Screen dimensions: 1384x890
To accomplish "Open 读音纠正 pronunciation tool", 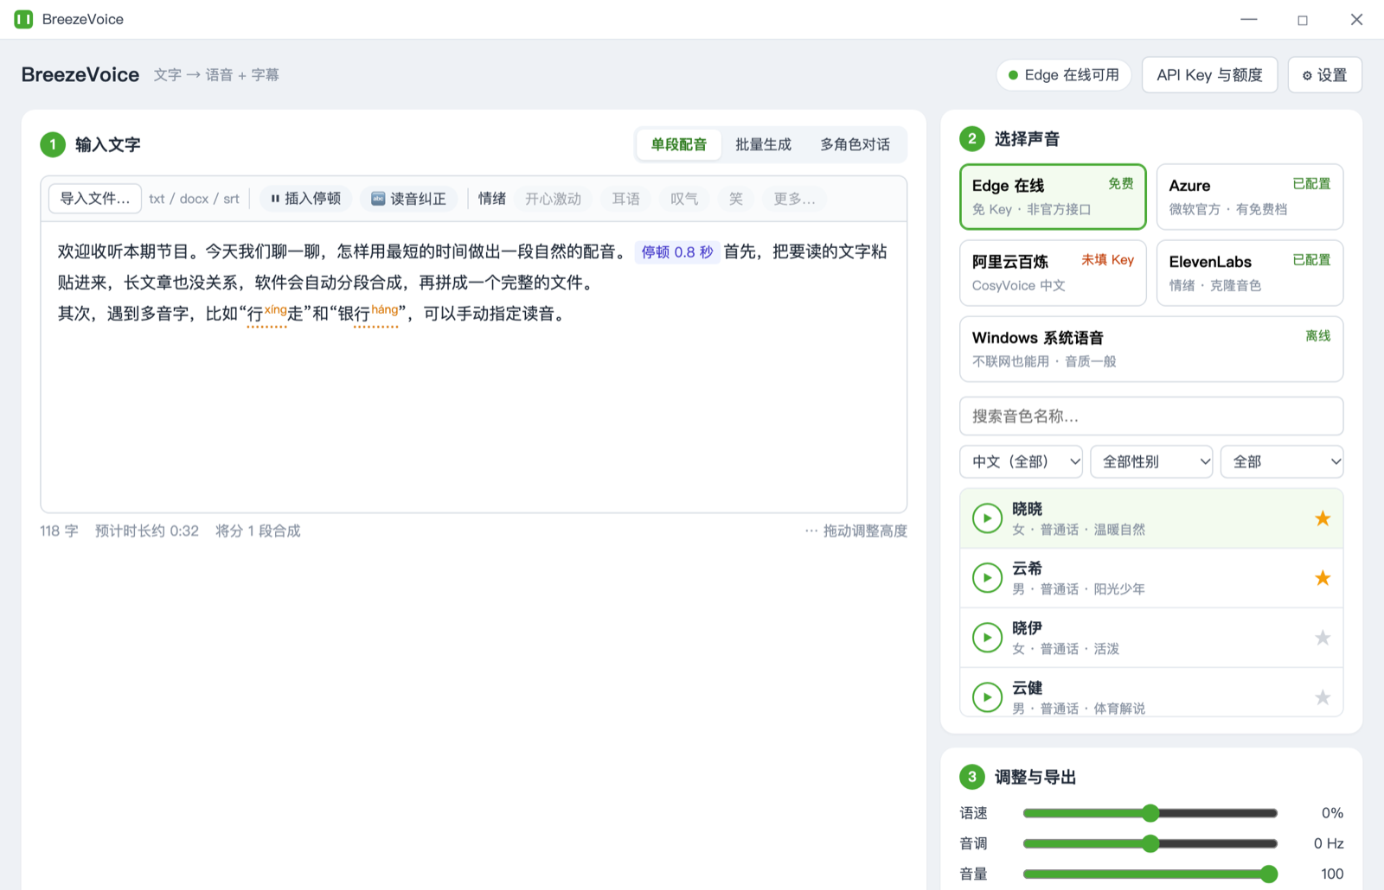I will pos(408,199).
